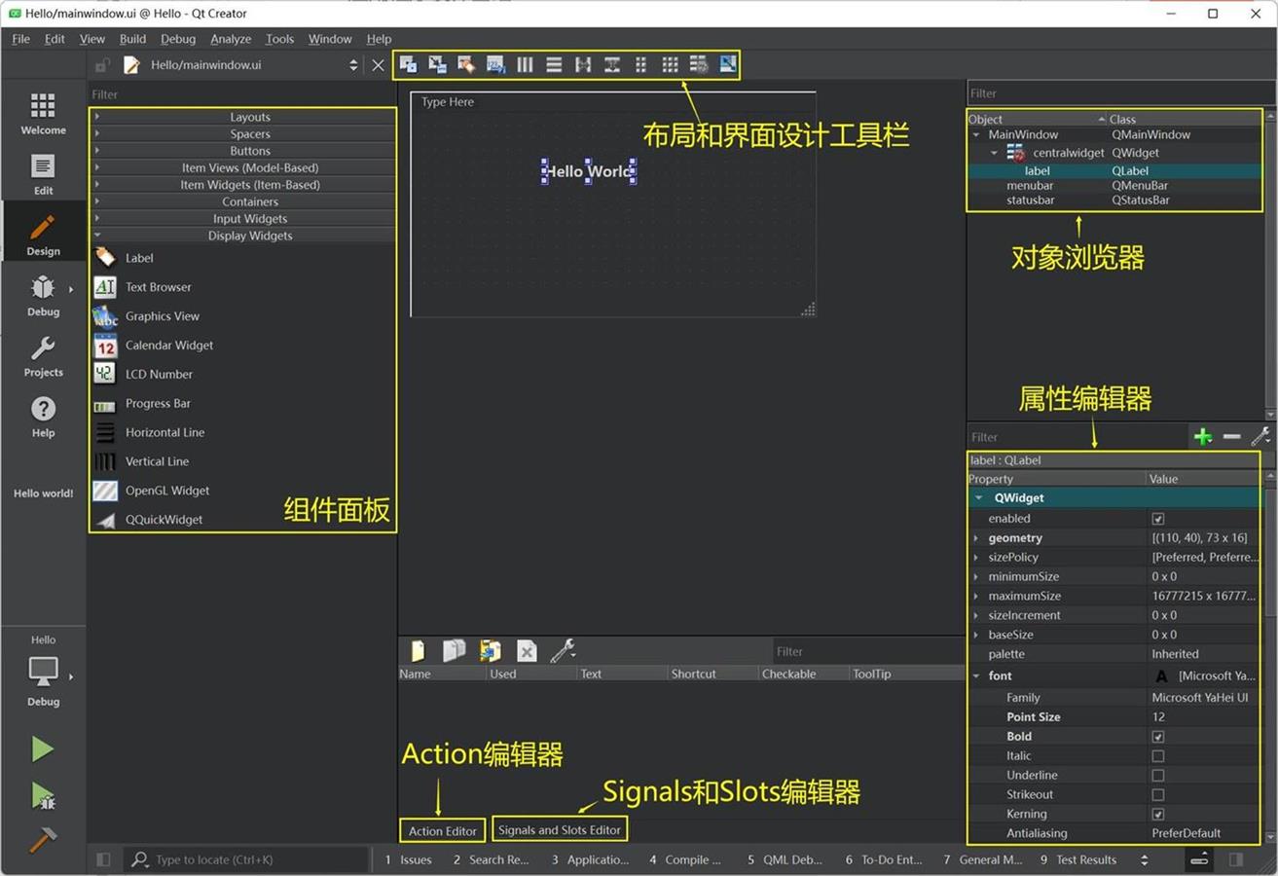Select the Edit Tab Order icon
This screenshot has height=876, width=1278.
tap(495, 64)
